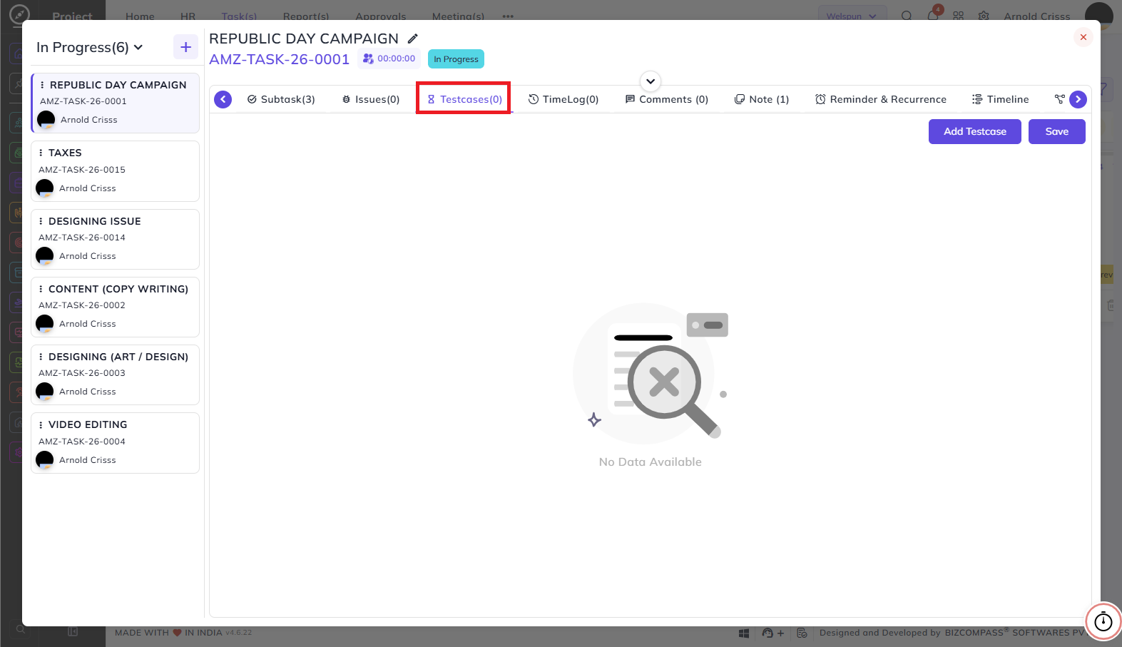1122x647 pixels.
Task: Open the Home menu in the background nav
Action: click(x=140, y=16)
